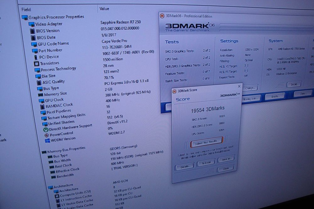The width and height of the screenshot is (314, 209).
Task: Click the Graphics Processor Properties group icon
Action: tap(24, 18)
